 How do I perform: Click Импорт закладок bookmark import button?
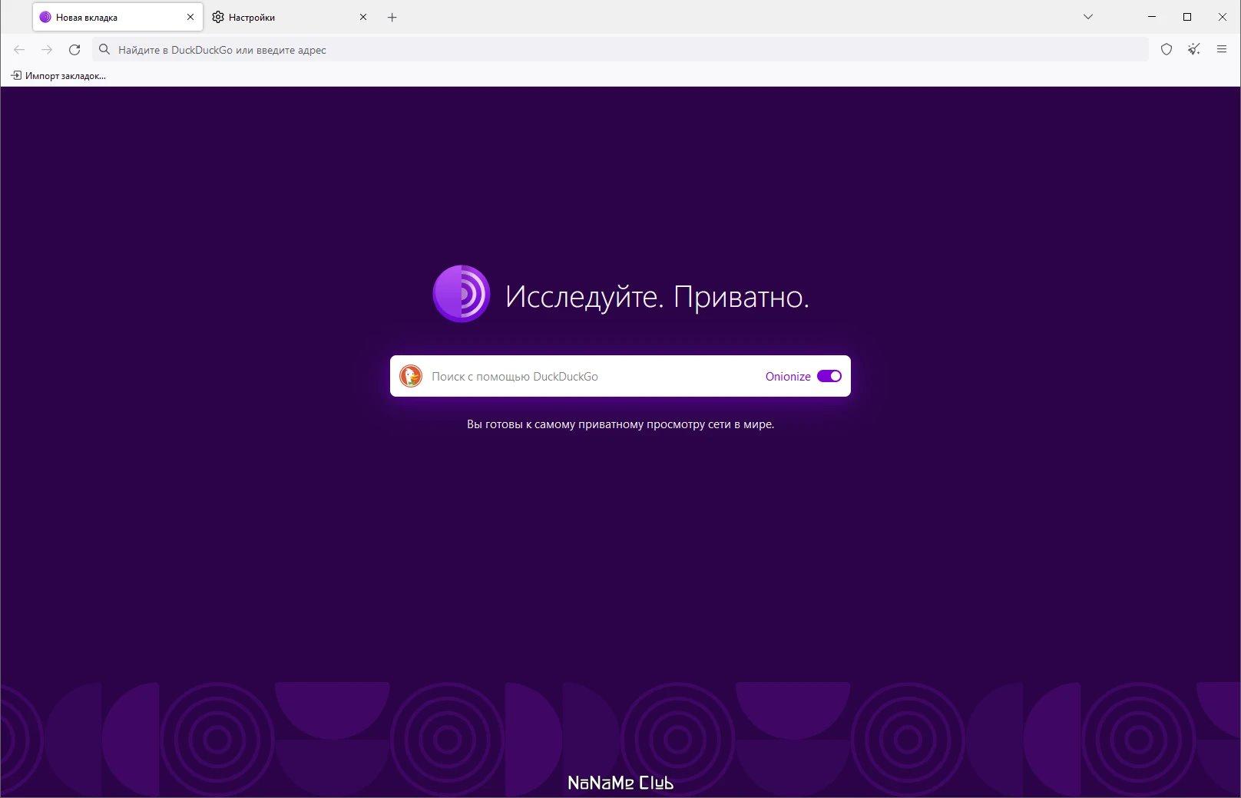(58, 76)
